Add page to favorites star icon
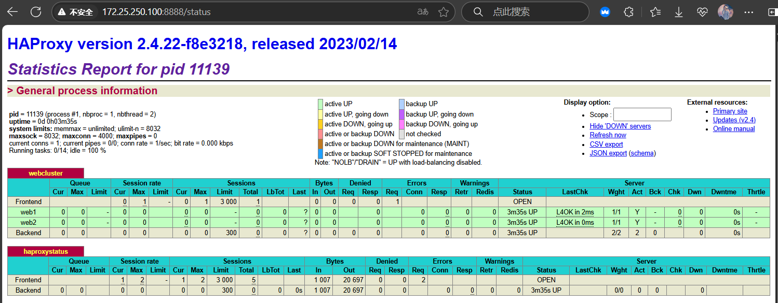Viewport: 778px width, 303px height. point(443,12)
